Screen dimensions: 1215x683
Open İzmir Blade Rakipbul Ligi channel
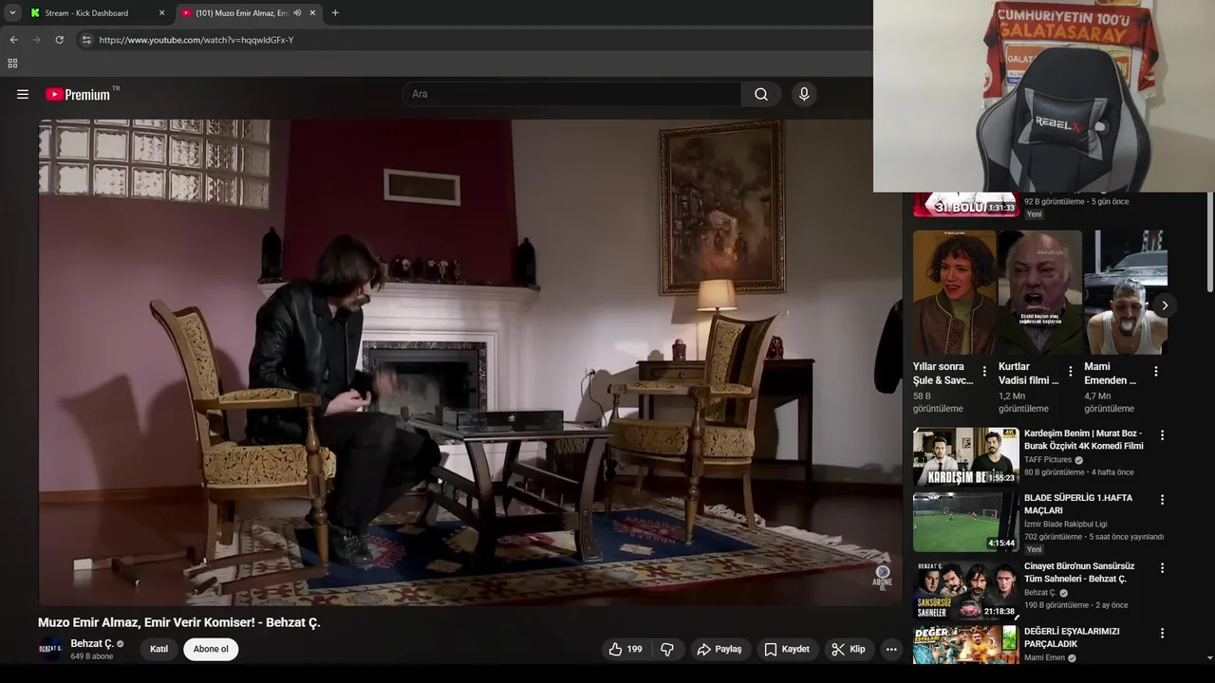pyautogui.click(x=1065, y=524)
